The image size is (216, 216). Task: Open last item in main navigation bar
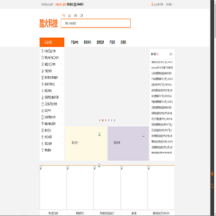tap(123, 42)
